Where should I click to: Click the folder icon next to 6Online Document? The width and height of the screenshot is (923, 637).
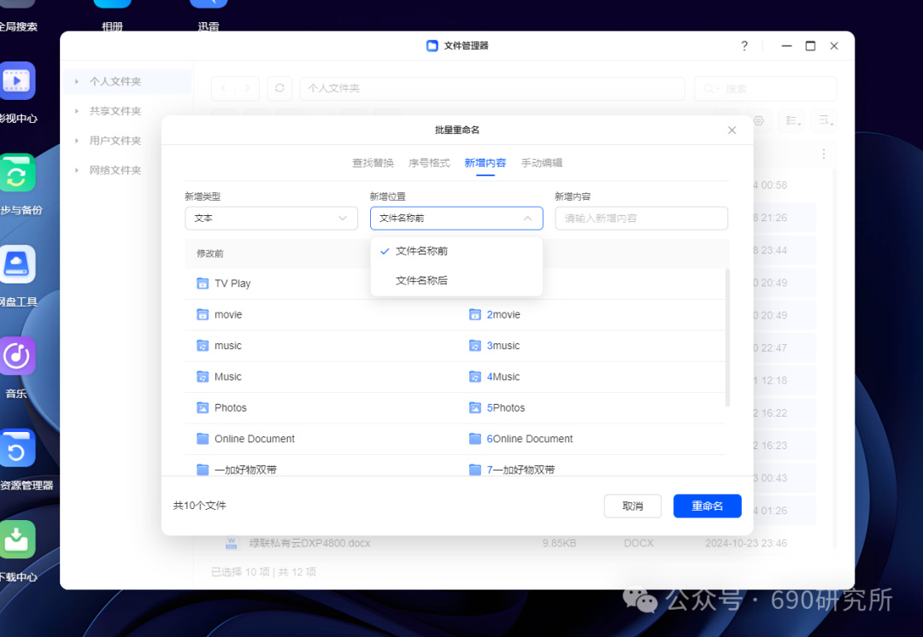click(475, 439)
